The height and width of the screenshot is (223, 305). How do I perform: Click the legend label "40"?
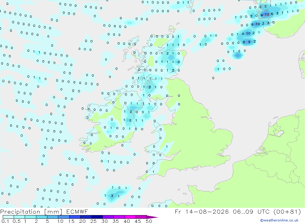point(127,221)
